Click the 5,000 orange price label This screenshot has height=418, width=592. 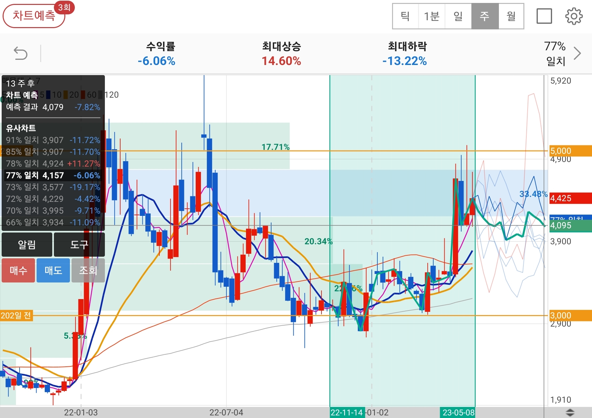[x=570, y=151]
